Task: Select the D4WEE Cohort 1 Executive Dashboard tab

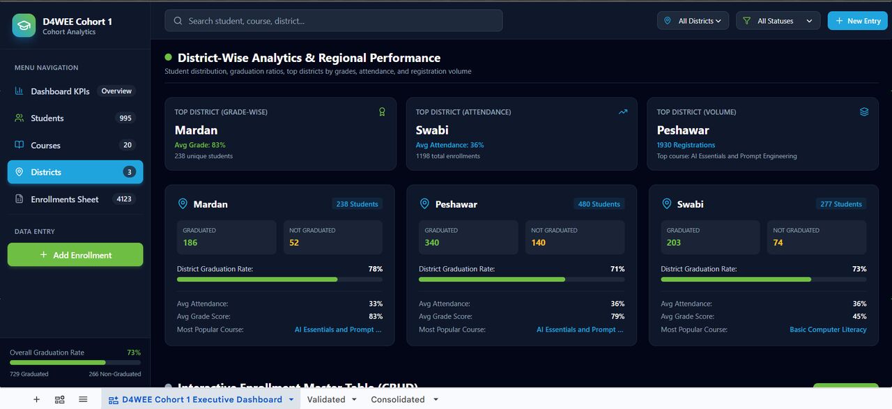Action: [x=202, y=399]
